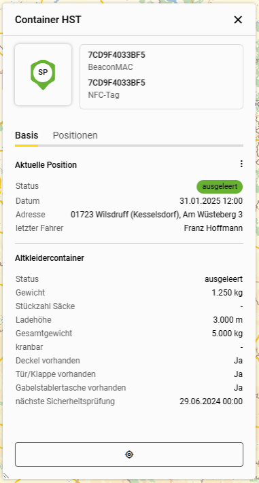Select the Basis tab
Image resolution: width=259 pixels, height=483 pixels.
point(27,136)
